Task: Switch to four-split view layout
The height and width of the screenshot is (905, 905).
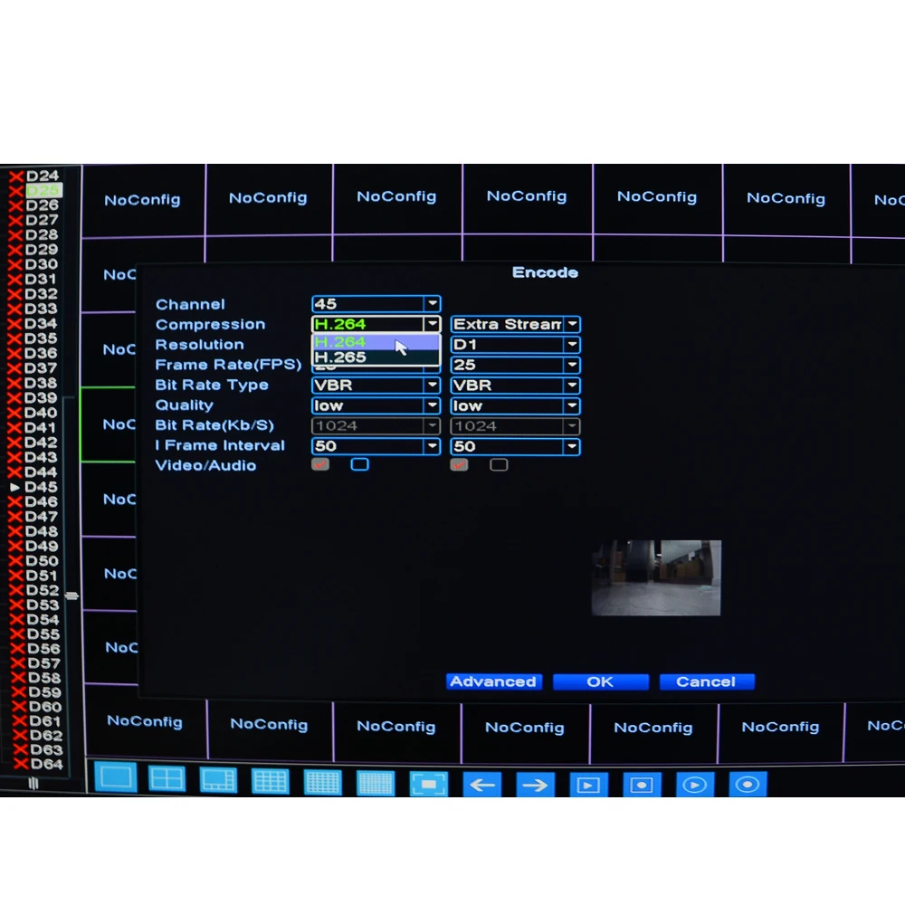Action: 167,780
